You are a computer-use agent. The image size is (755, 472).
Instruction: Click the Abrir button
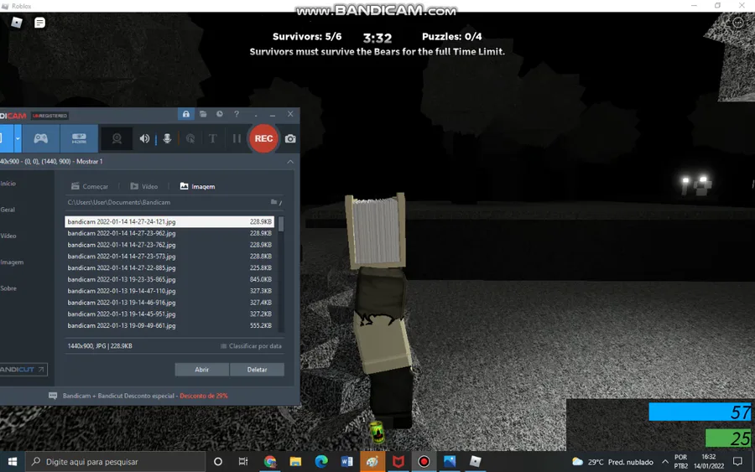(x=201, y=370)
